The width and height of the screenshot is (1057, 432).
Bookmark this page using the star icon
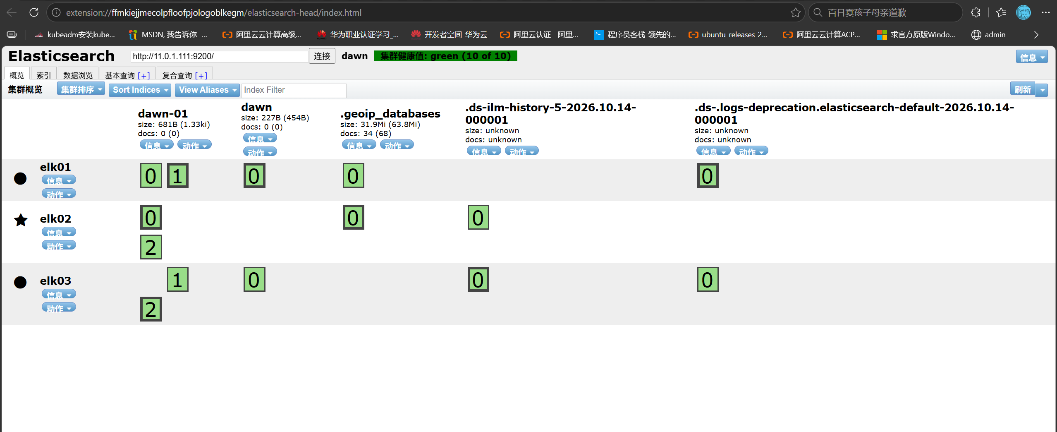pyautogui.click(x=795, y=12)
